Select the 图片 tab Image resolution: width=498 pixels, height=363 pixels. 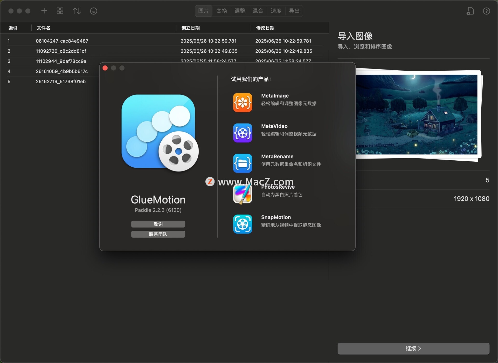[204, 11]
